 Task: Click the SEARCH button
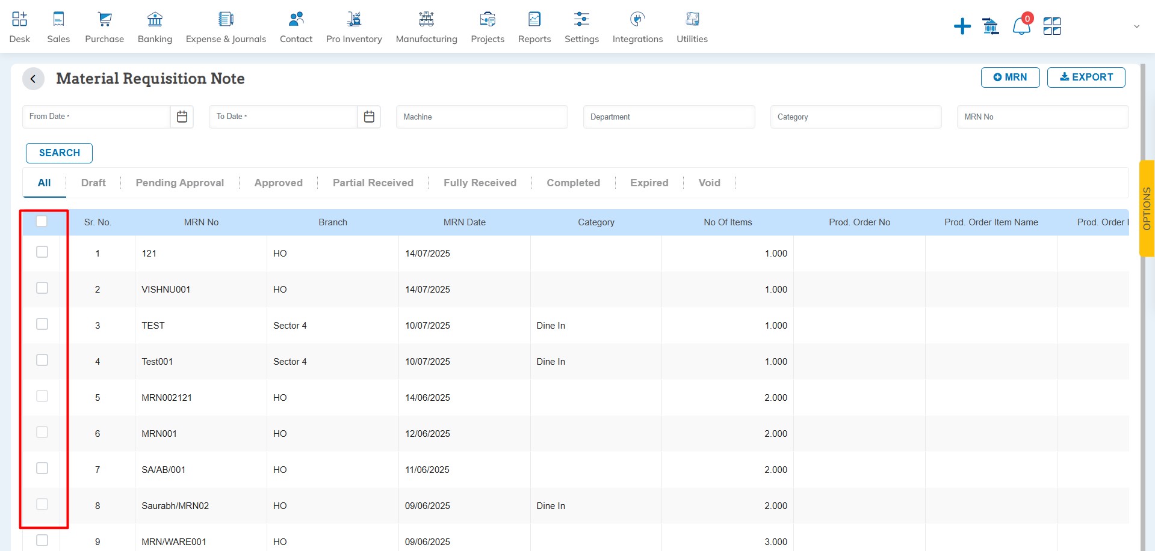(x=59, y=153)
